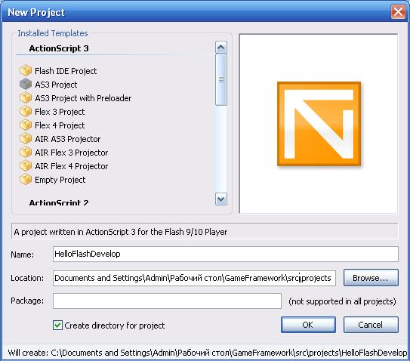This screenshot has height=361, width=410.
Task: Dismiss the dialog with Cancel
Action: (x=371, y=325)
